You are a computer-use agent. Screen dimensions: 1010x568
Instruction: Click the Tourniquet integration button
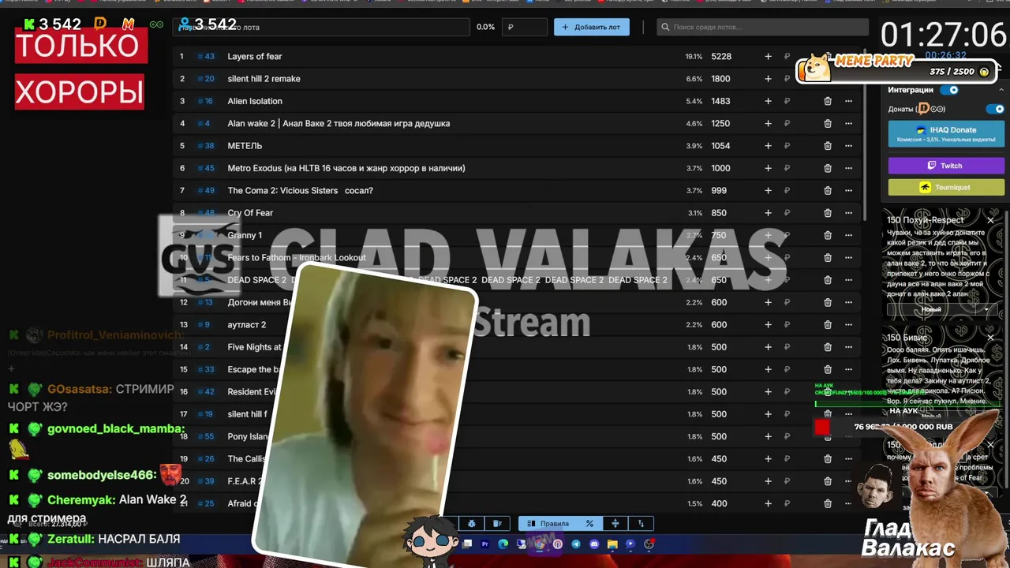tap(946, 187)
